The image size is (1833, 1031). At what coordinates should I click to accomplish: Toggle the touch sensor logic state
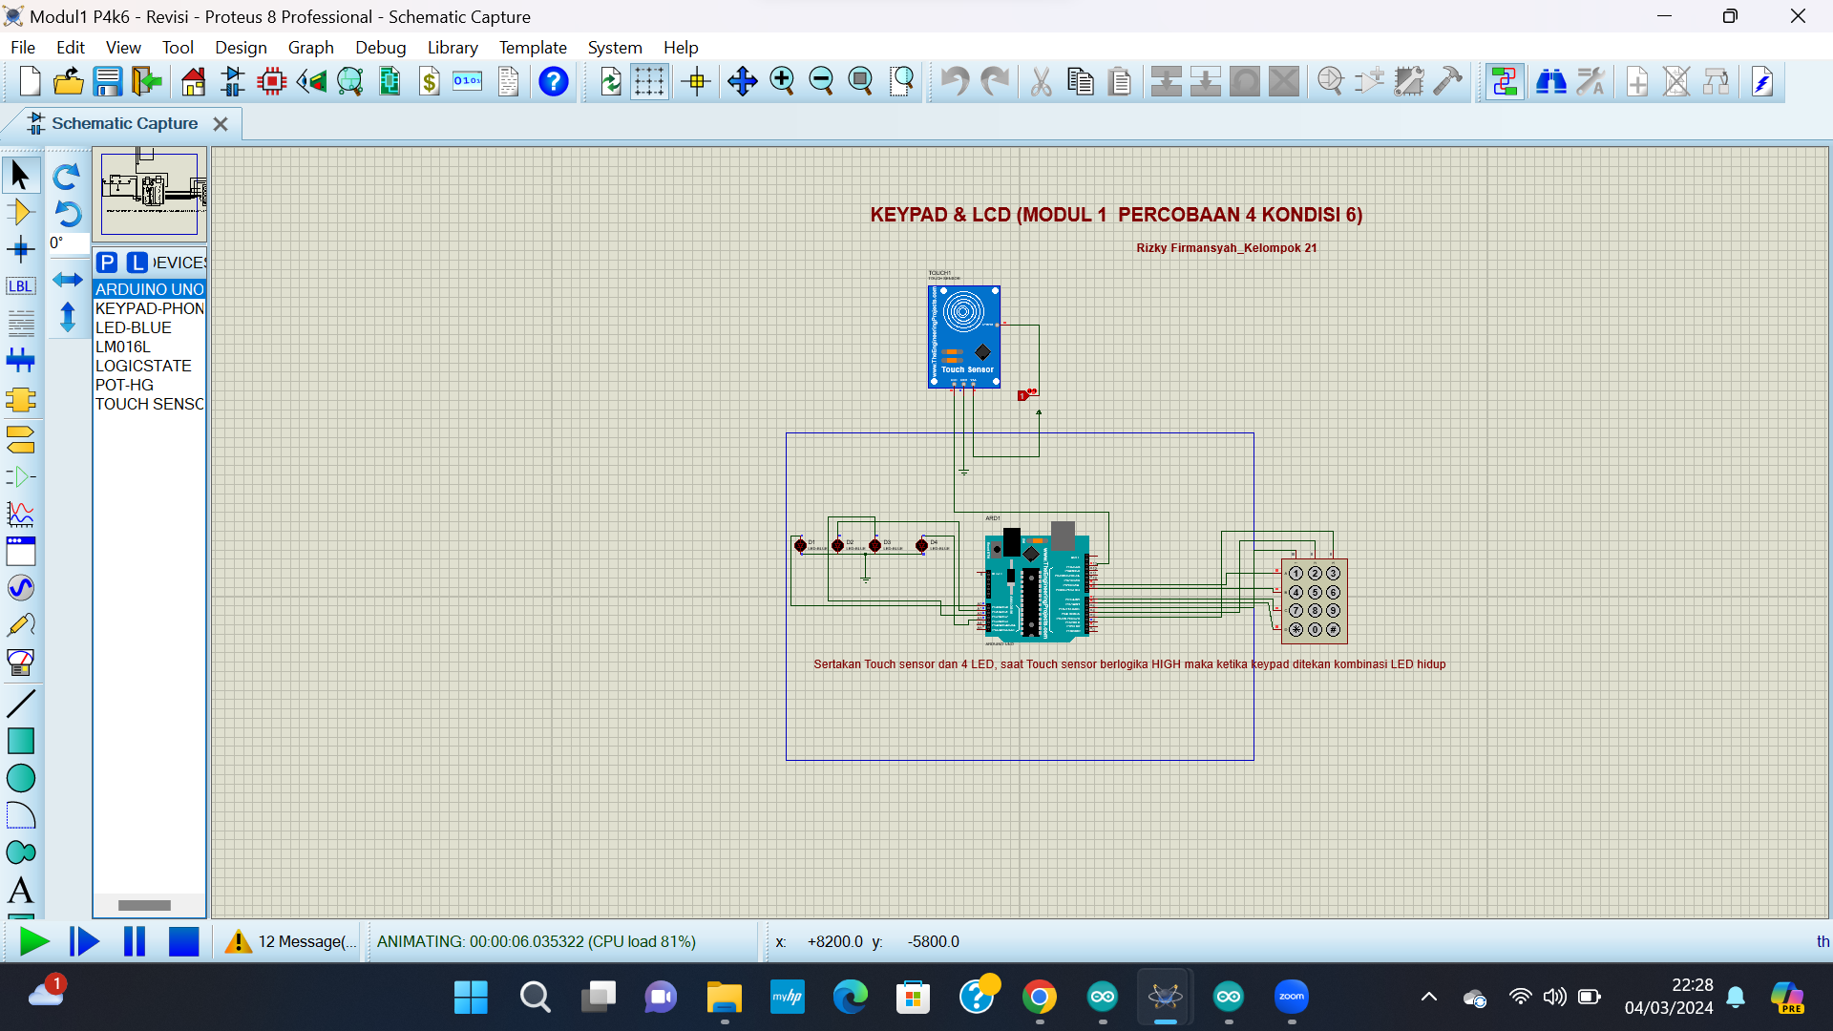click(x=1023, y=395)
